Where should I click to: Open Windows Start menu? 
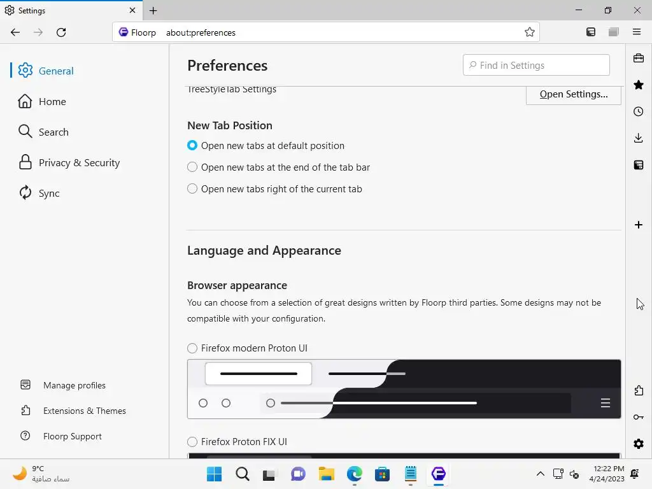(214, 474)
